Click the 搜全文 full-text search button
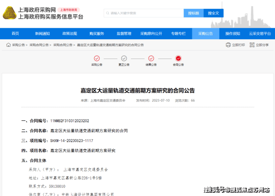Image resolution: width=275 pixels, height=196 pixels. tap(213, 13)
